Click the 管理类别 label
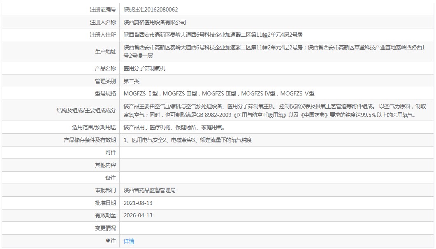This screenshot has height=249, width=436. [105, 81]
